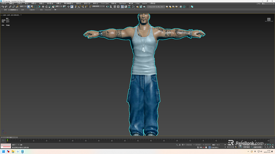Select the Select and Link tool
Viewport: 275px width, 154px height.
click(10, 7)
